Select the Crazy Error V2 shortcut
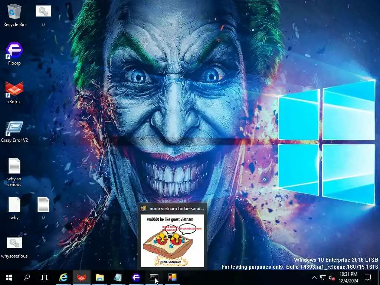Viewport: 380px width, 285px height. click(x=14, y=131)
